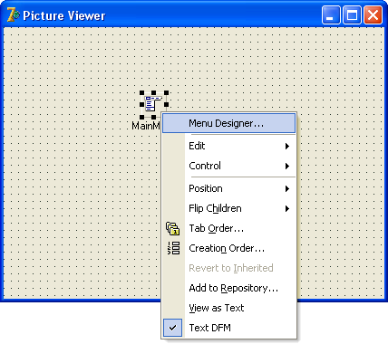Expand the Flip Children submenu arrow
Viewport: 388px width, 344px height.
coord(287,209)
